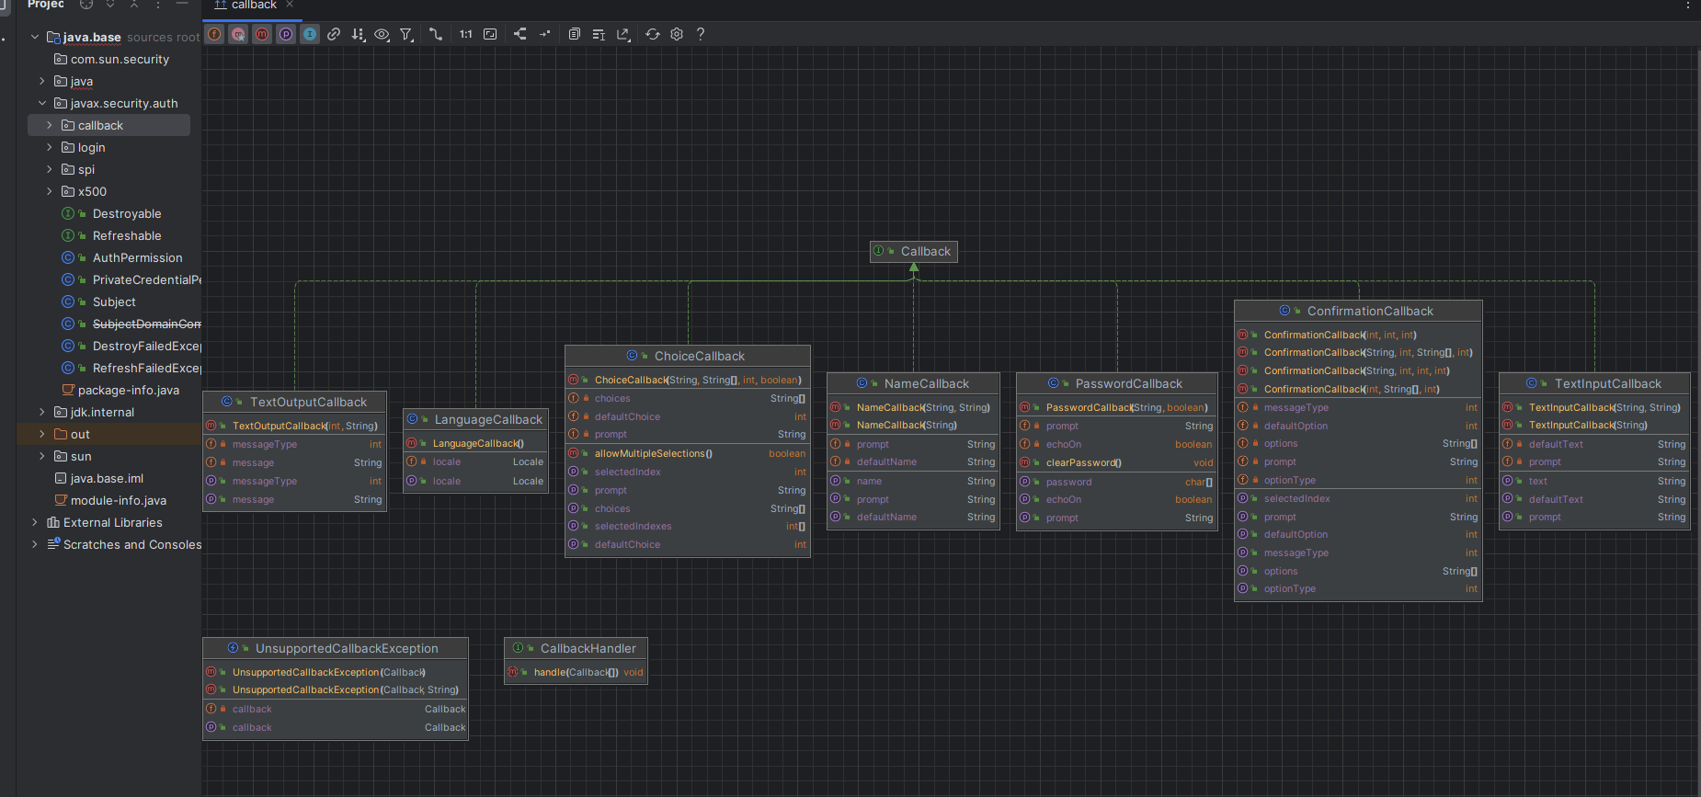Click the Apply Current Layout icon
The width and height of the screenshot is (1701, 797).
click(520, 34)
